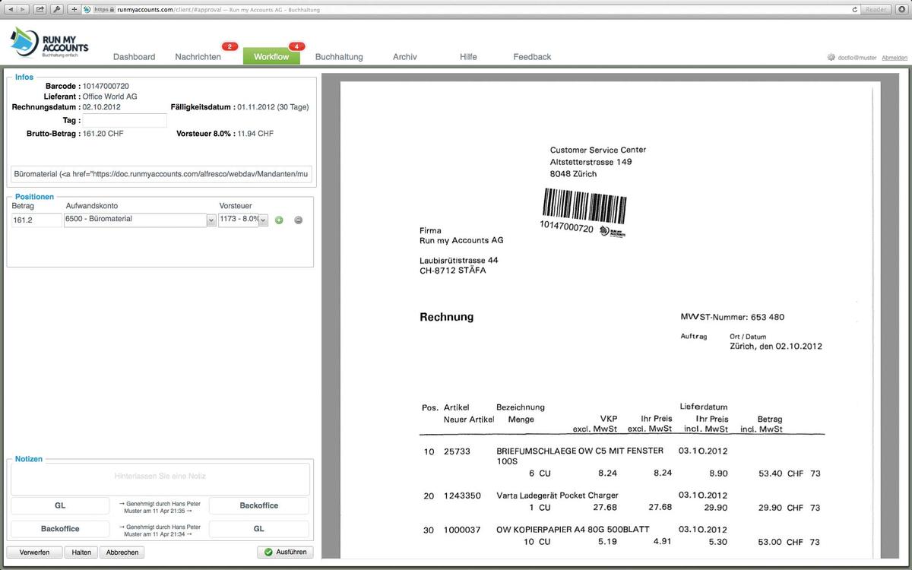Click the Lieferant value 'Office World AG'
912x570 pixels.
pyautogui.click(x=110, y=97)
